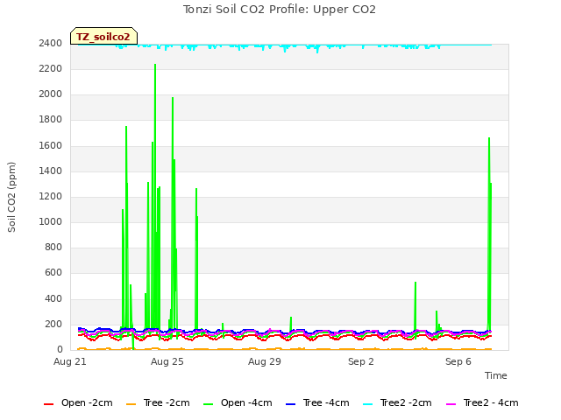Click the Aug 21 tick label
This screenshot has height=420, width=561.
coord(70,361)
